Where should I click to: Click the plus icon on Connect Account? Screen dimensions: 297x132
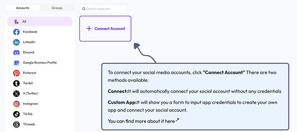tap(89, 29)
